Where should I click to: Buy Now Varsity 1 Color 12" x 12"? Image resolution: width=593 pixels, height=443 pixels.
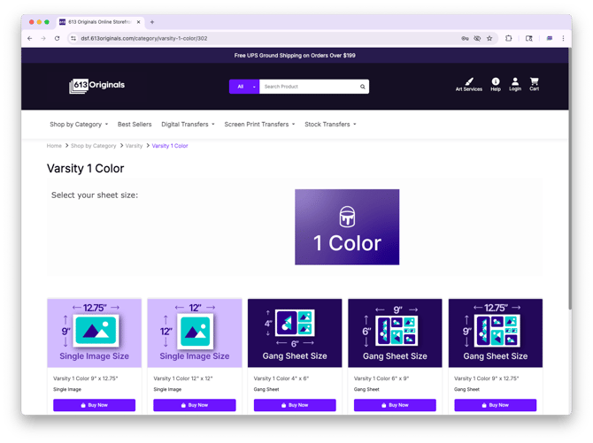pyautogui.click(x=195, y=405)
